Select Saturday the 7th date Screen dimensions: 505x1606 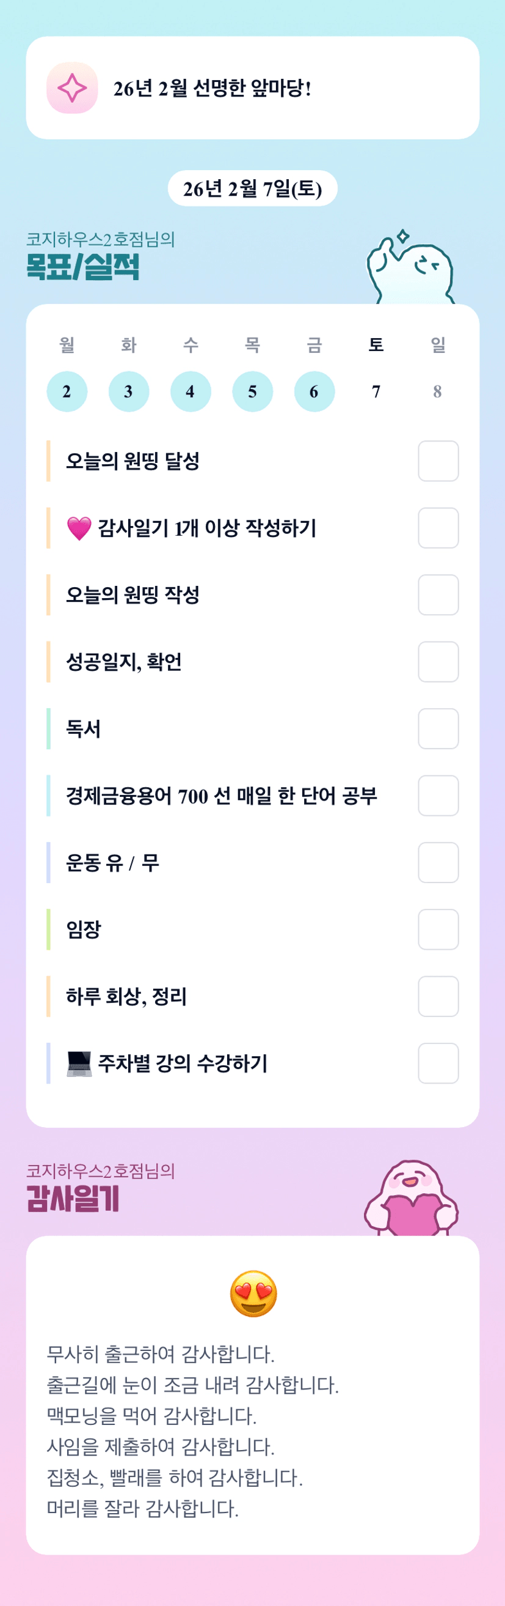tap(376, 391)
